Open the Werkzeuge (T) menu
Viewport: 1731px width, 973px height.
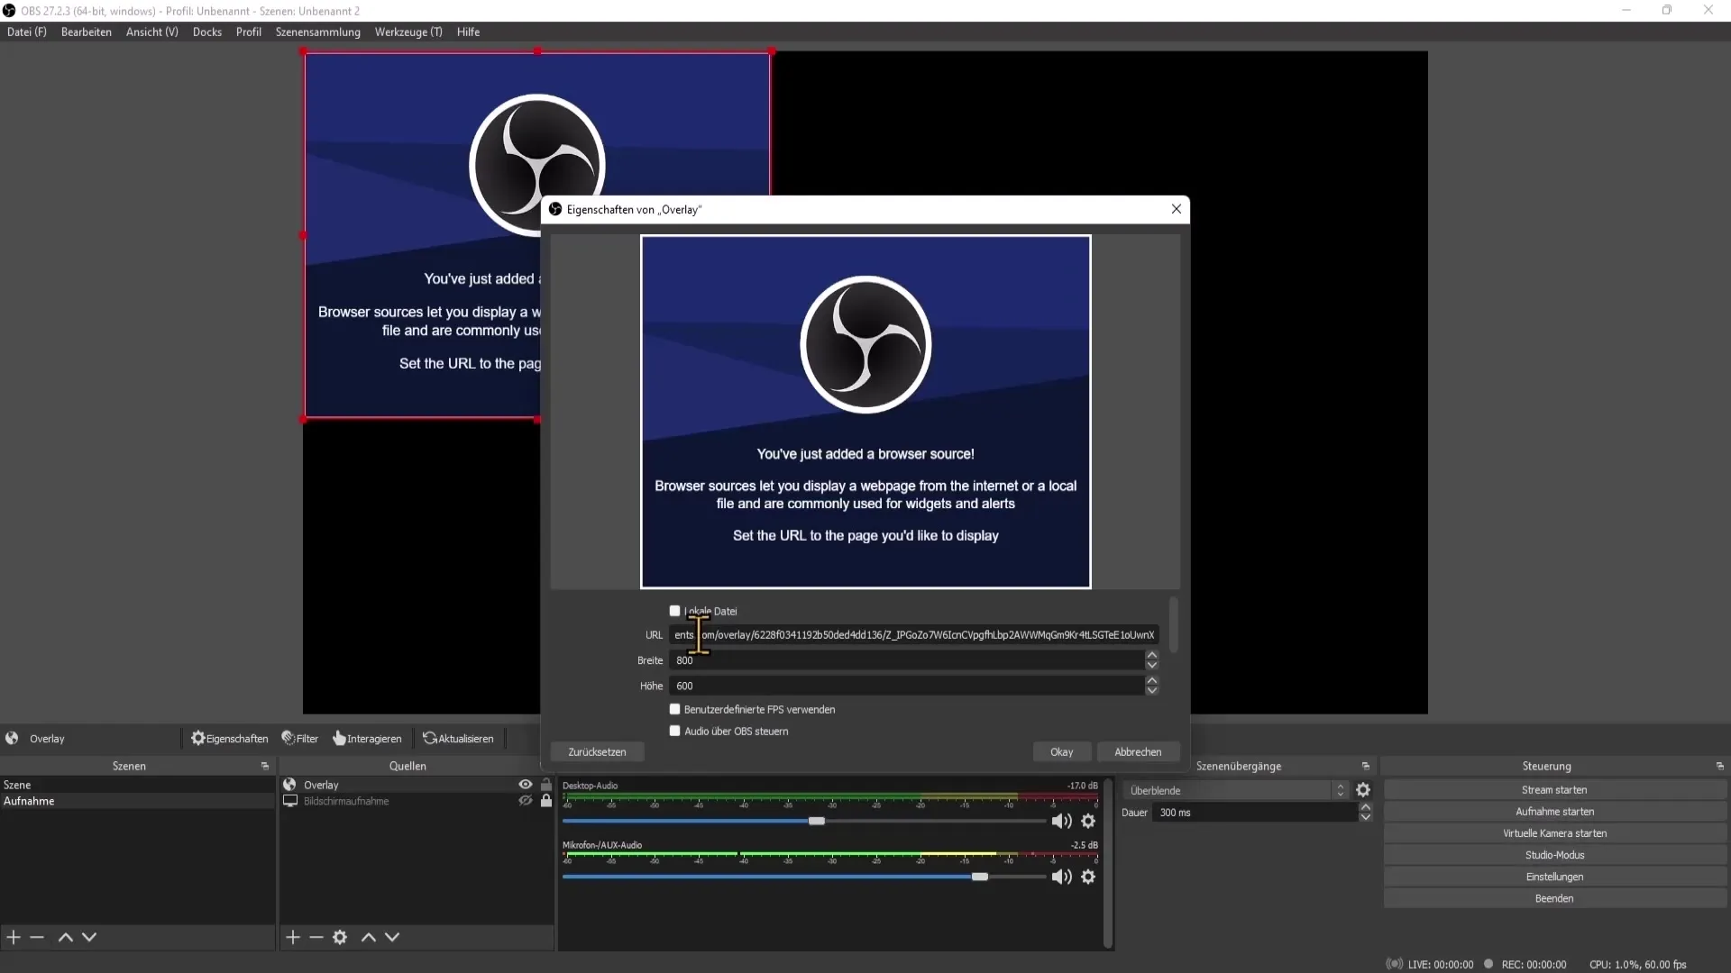click(x=408, y=32)
